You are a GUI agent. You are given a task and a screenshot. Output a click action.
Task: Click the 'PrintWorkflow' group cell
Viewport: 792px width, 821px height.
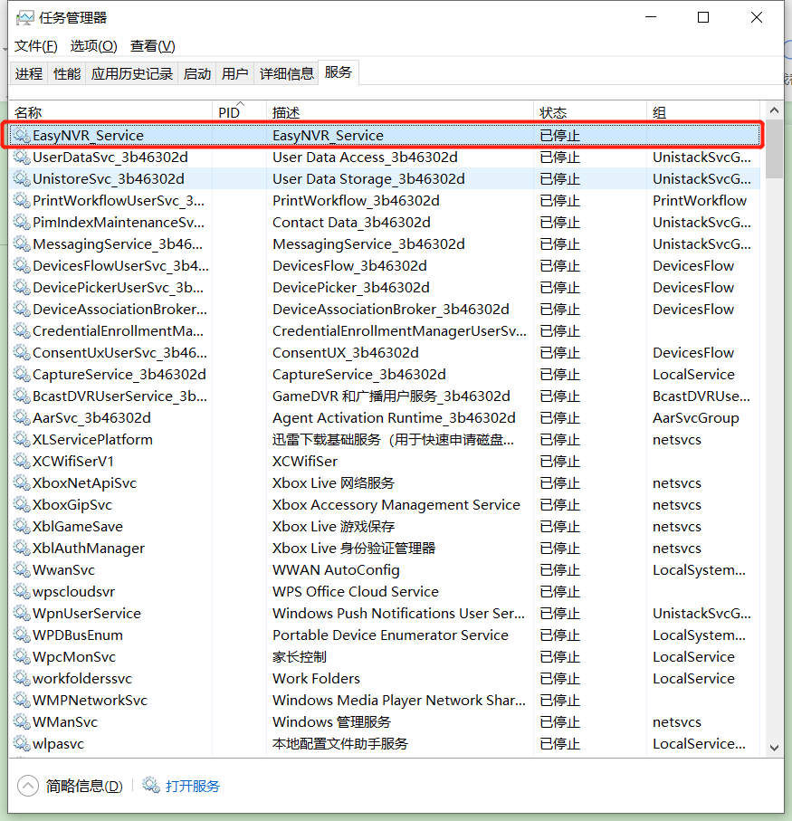pyautogui.click(x=700, y=201)
